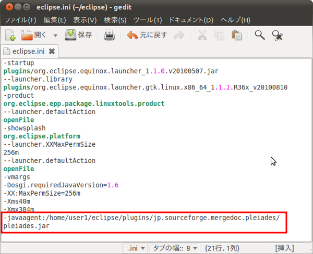Click the -javaagent pleiades path line
Viewport: 313px width, 254px height.
click(x=141, y=218)
